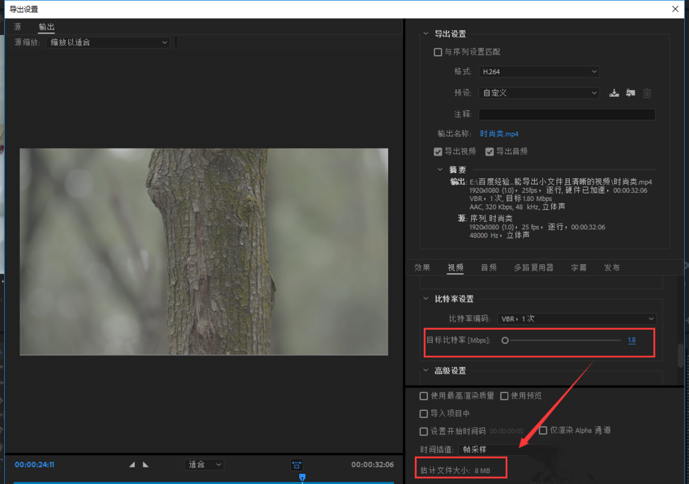Click the Set In Point icon below the preview

[x=131, y=464]
